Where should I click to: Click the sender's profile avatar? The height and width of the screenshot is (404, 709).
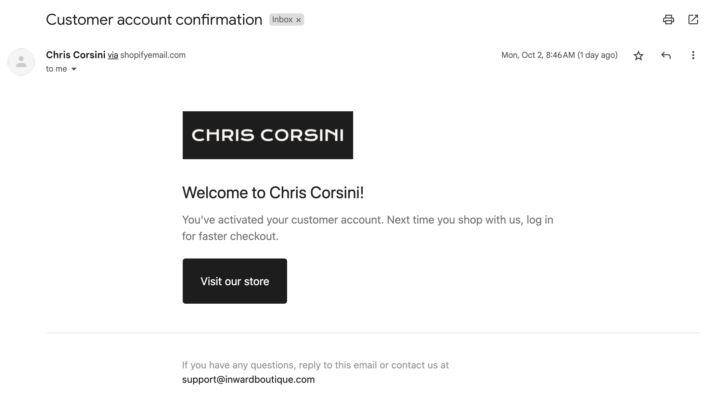pos(21,62)
